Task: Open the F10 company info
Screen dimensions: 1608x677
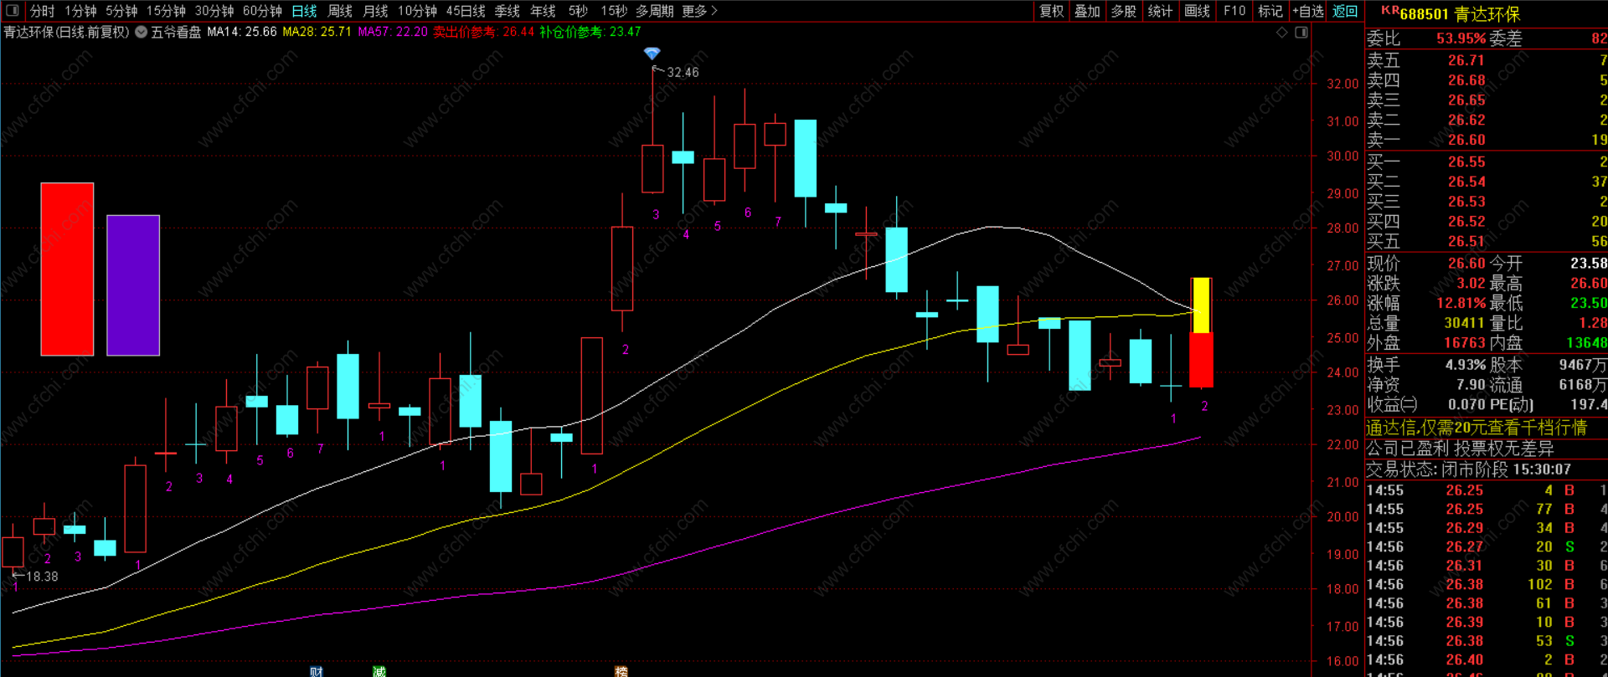Action: tap(1234, 11)
